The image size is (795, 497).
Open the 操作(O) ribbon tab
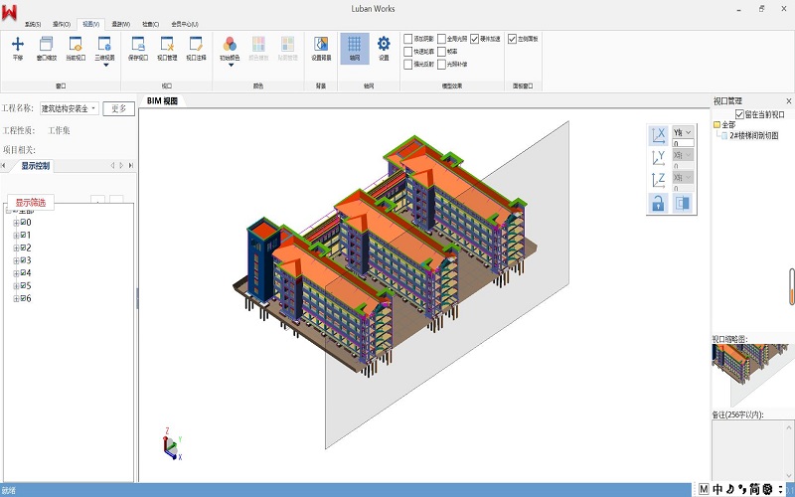coord(62,24)
